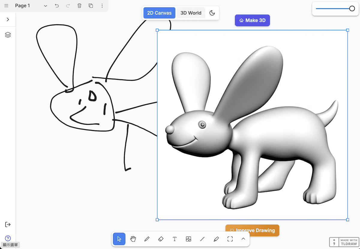Select the frame tool
The width and height of the screenshot is (360, 249).
(230, 239)
